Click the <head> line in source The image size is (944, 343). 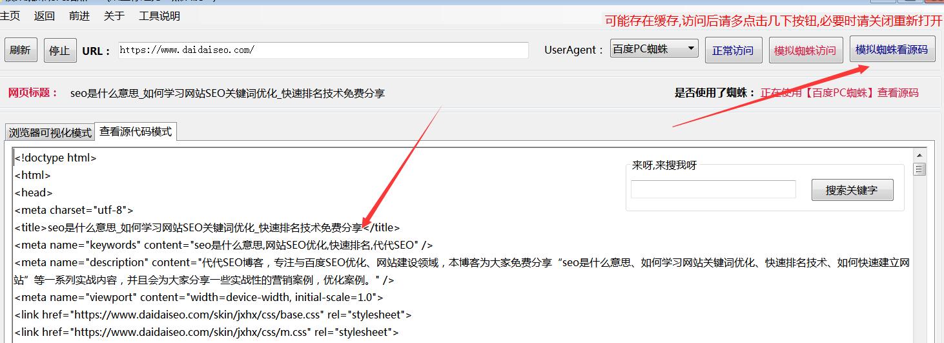[34, 192]
